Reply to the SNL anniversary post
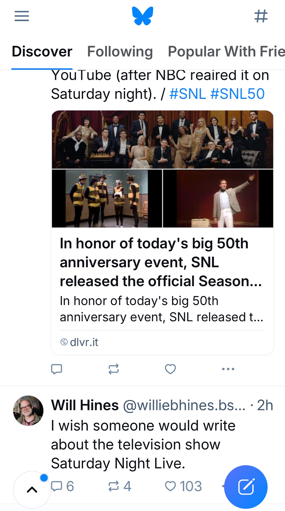Image resolution: width=285 pixels, height=511 pixels. [x=57, y=369]
